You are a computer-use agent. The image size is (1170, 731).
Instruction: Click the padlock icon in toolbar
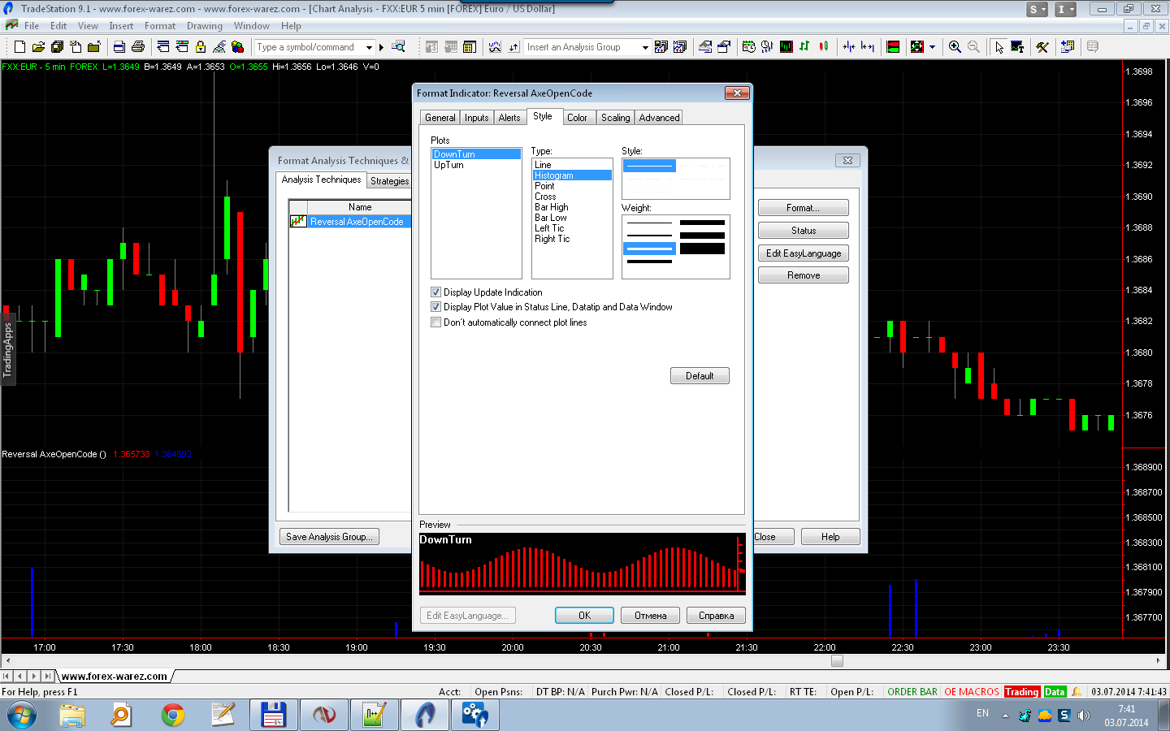coord(201,47)
